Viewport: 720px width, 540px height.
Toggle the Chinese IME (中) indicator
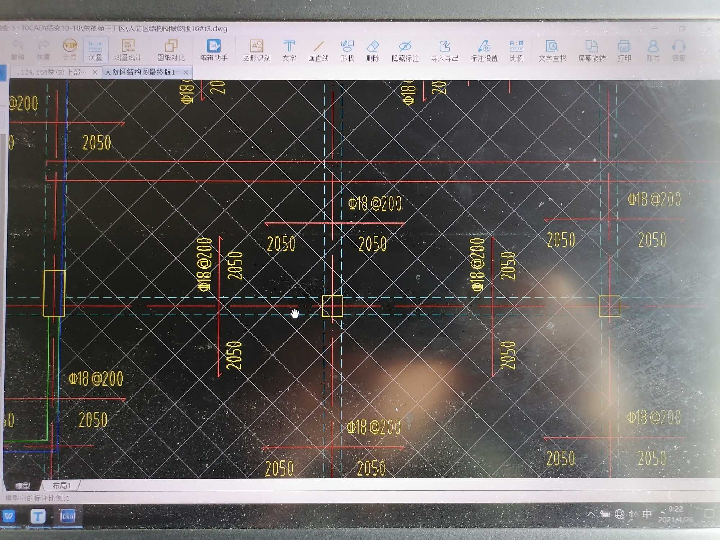point(647,514)
